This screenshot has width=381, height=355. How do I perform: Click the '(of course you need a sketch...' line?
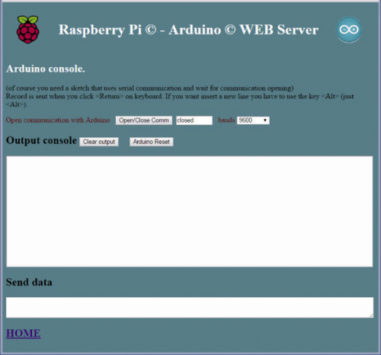(149, 88)
